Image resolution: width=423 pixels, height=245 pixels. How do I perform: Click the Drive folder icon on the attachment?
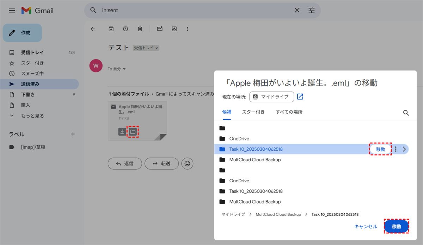point(132,132)
